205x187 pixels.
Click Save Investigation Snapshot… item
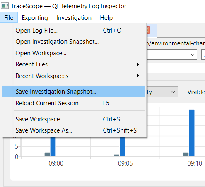click(x=73, y=92)
